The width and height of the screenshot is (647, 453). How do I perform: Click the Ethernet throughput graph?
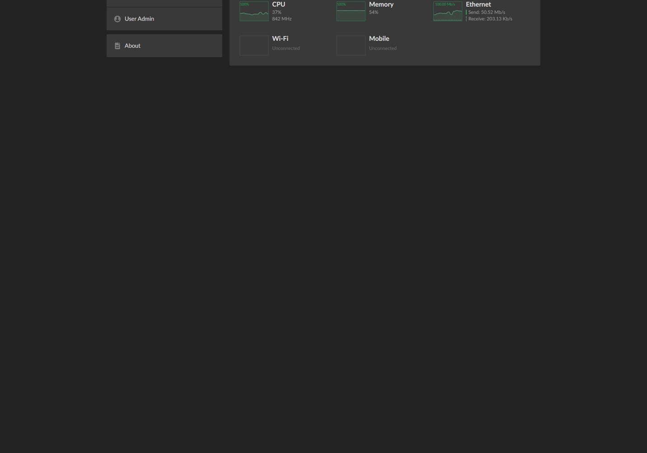point(447,11)
